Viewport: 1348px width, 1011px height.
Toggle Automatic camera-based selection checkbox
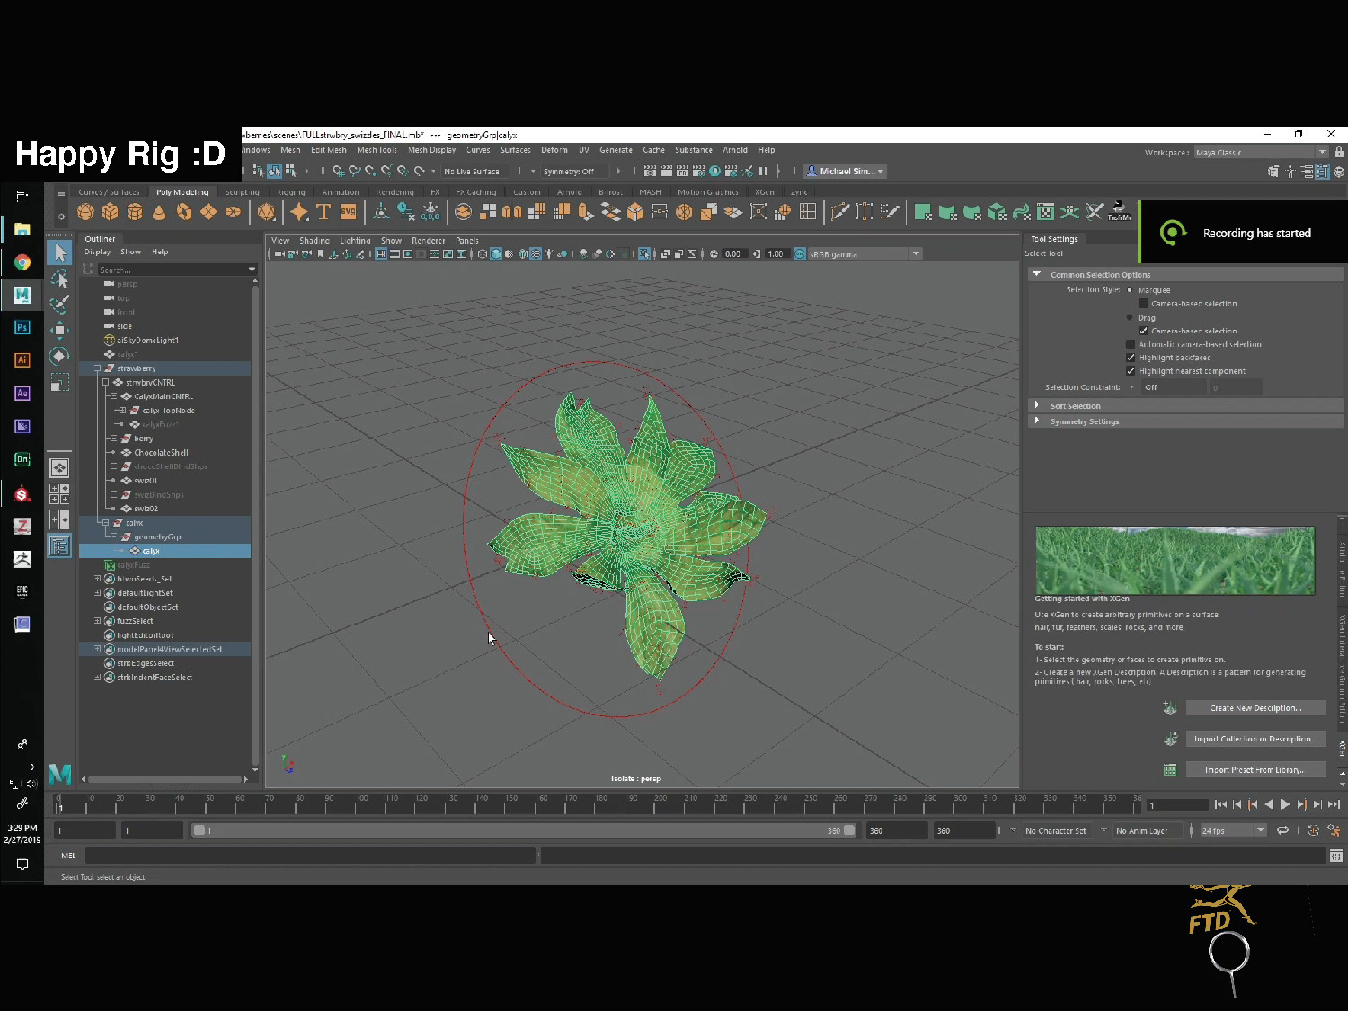[x=1131, y=344]
